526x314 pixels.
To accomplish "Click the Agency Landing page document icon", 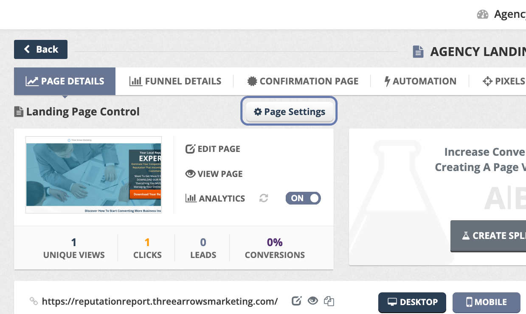I will tap(418, 52).
